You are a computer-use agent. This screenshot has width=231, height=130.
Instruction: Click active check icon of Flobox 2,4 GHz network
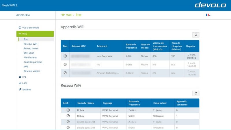point(68,110)
